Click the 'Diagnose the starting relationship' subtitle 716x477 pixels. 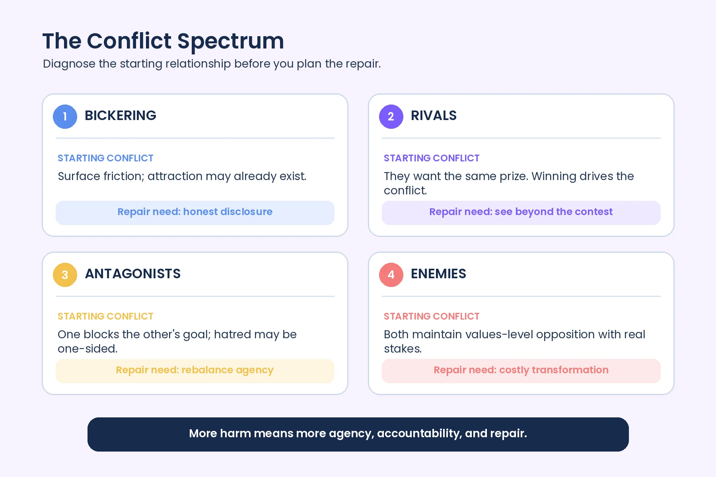pos(212,64)
